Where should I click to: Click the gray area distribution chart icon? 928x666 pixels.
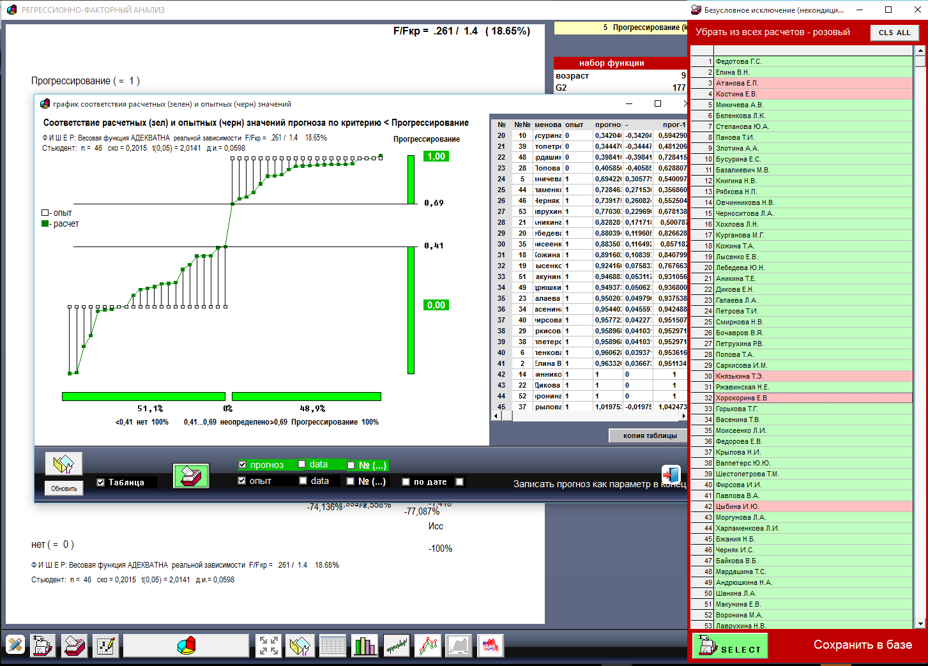(x=459, y=646)
